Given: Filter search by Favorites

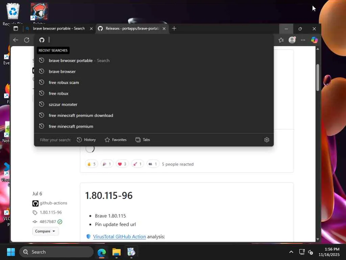Looking at the screenshot, I should tap(116, 140).
